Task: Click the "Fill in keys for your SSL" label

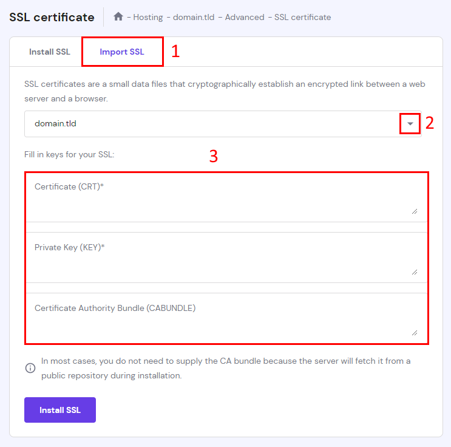Action: click(69, 154)
